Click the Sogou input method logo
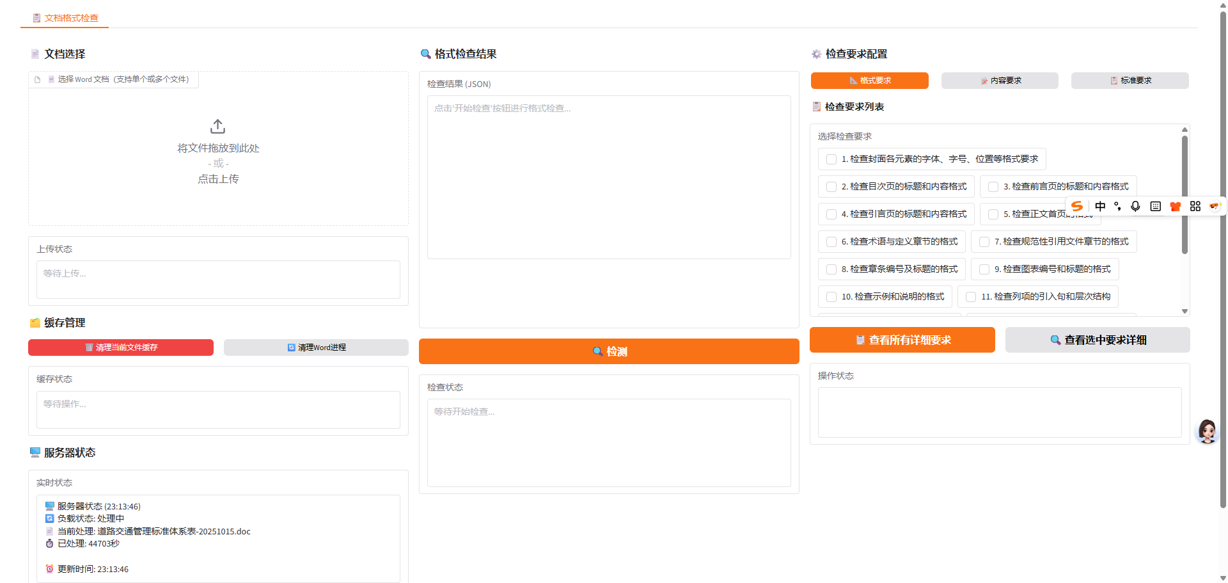1228x583 pixels. click(1077, 206)
